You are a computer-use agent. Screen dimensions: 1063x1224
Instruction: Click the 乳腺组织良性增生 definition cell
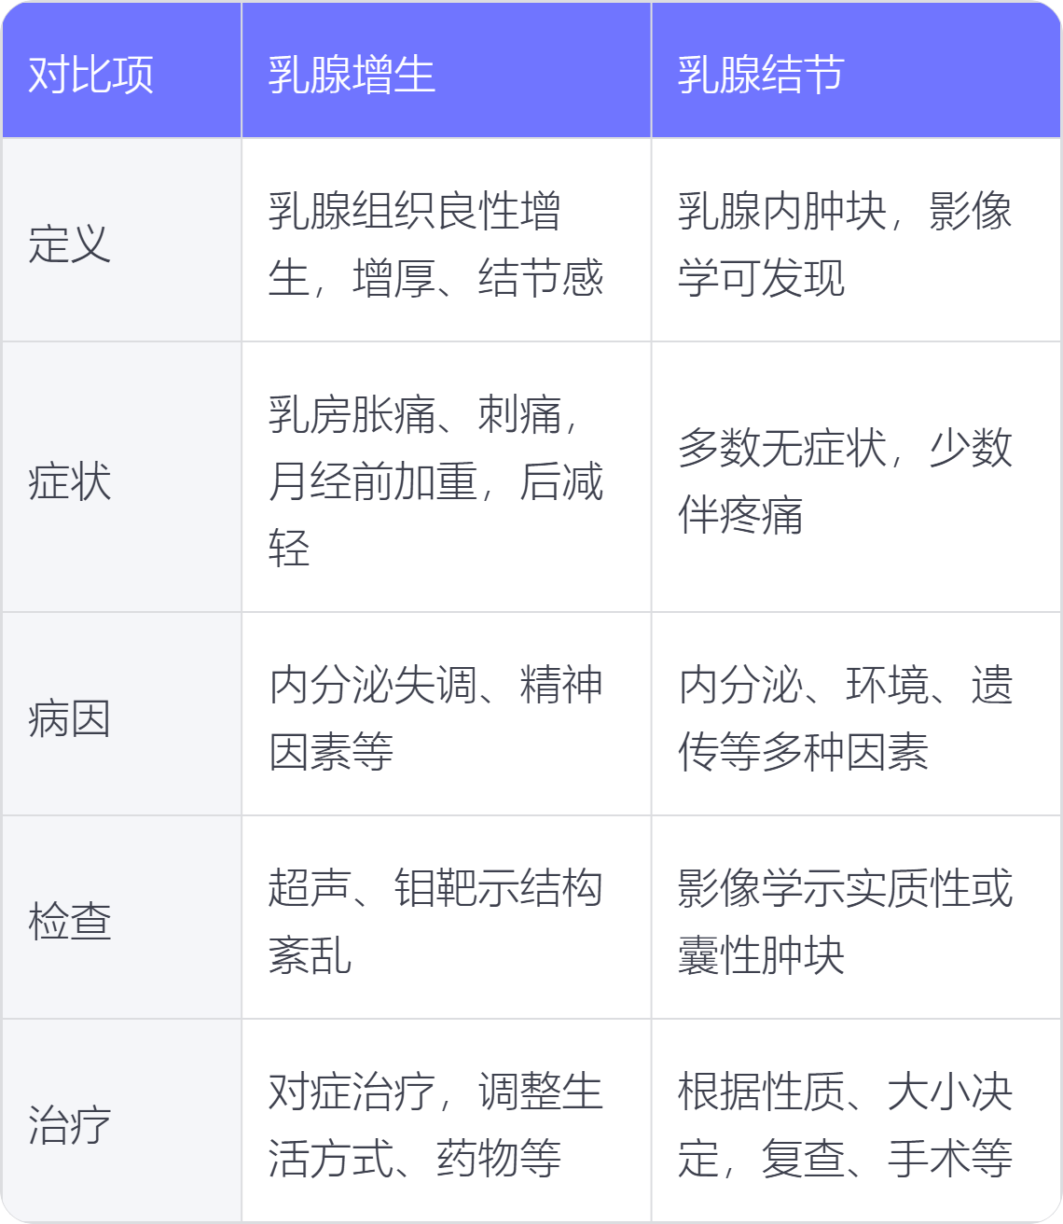pyautogui.click(x=435, y=244)
